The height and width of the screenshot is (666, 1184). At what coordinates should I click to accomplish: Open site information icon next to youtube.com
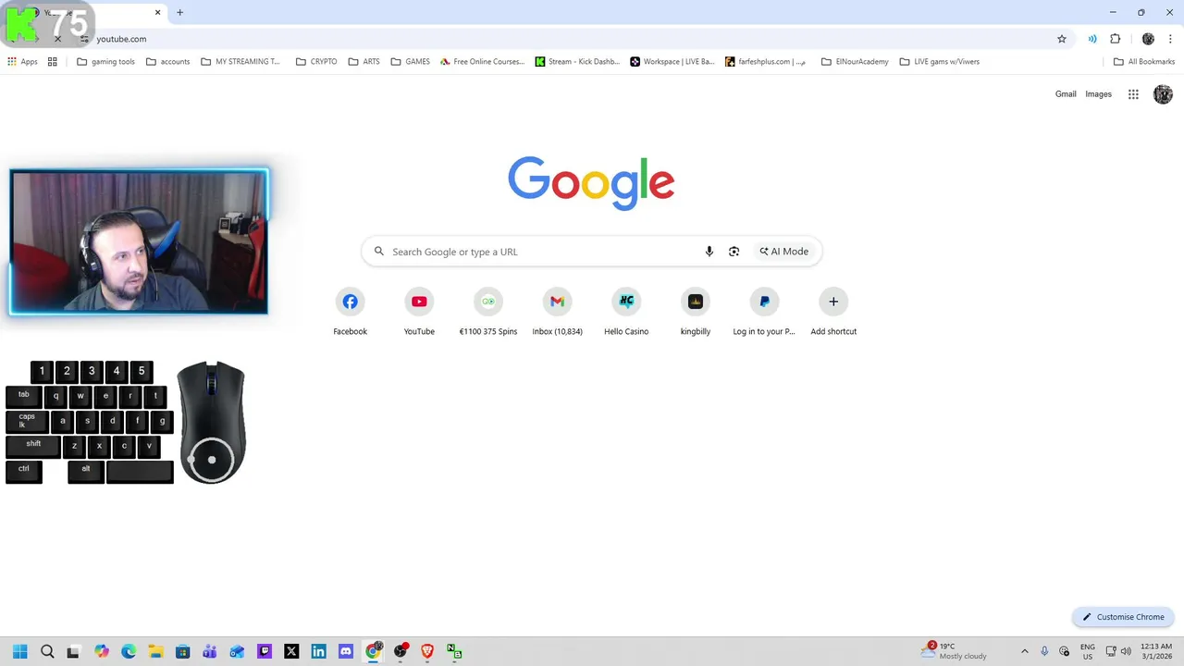coord(84,39)
